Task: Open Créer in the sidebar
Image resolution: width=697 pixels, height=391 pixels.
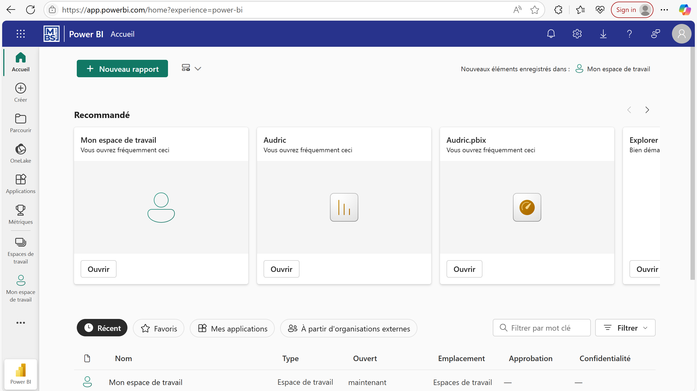Action: click(x=21, y=93)
